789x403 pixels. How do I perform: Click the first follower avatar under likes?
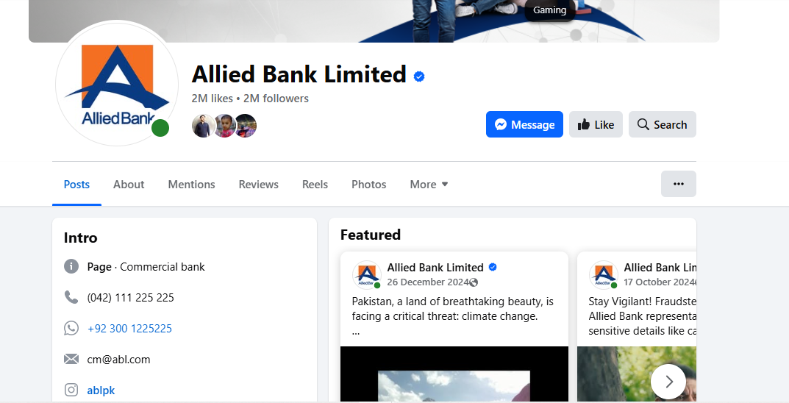coord(203,126)
